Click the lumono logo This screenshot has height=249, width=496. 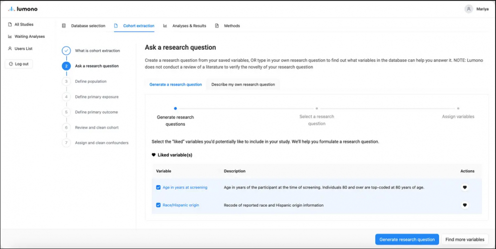click(x=23, y=9)
